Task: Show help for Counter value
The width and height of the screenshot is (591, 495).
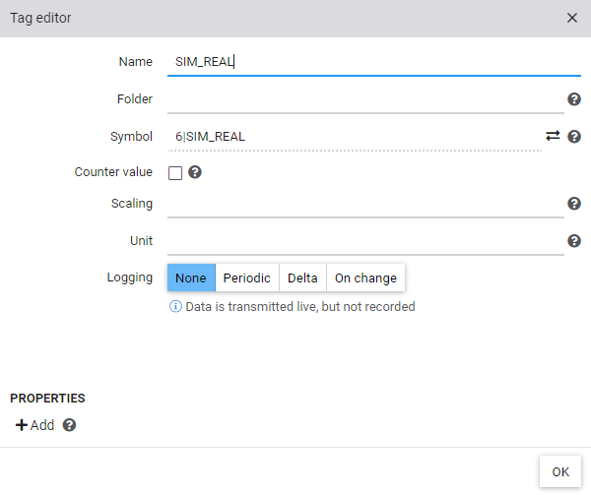Action: [x=195, y=172]
